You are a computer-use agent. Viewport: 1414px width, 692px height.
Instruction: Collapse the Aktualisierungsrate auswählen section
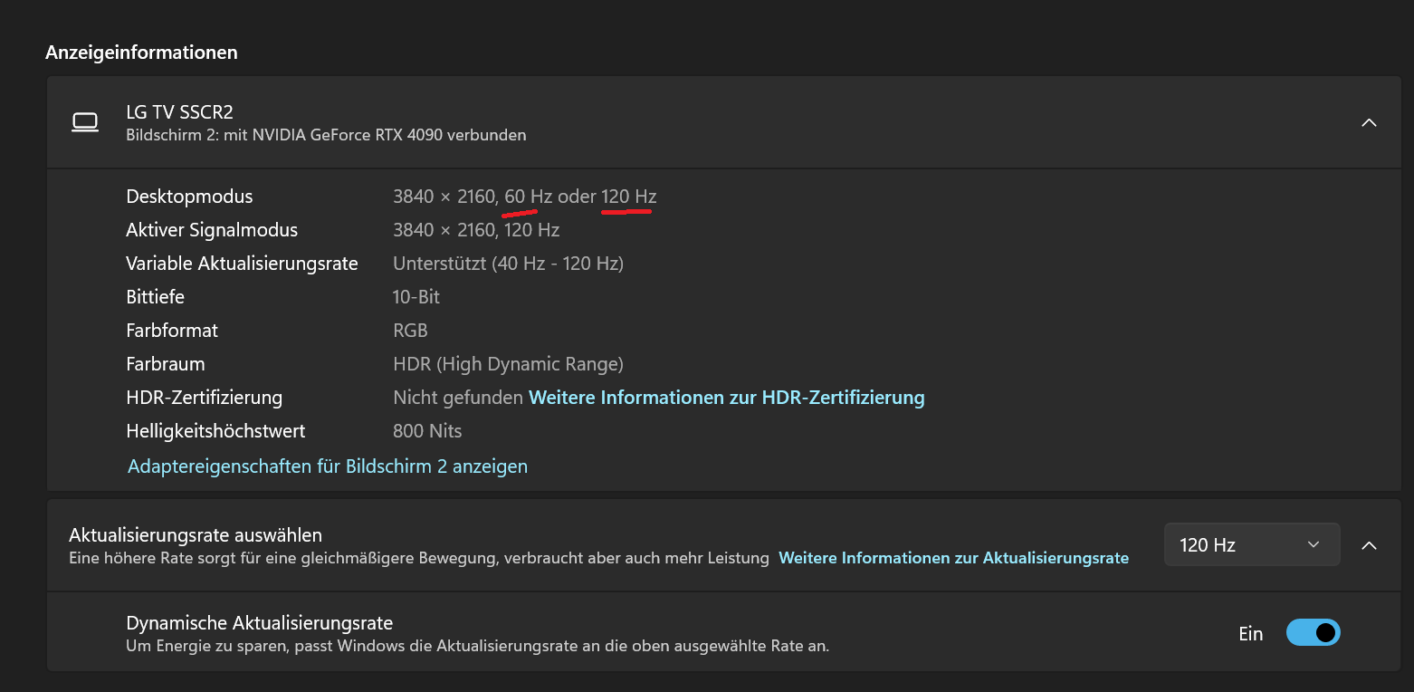click(x=1369, y=545)
